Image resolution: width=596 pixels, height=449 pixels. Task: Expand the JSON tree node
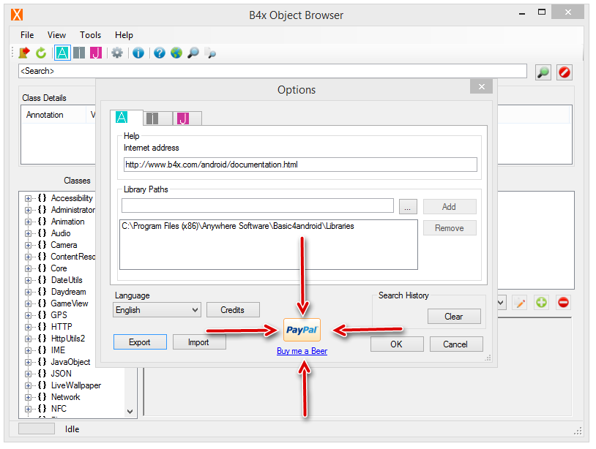(x=28, y=374)
